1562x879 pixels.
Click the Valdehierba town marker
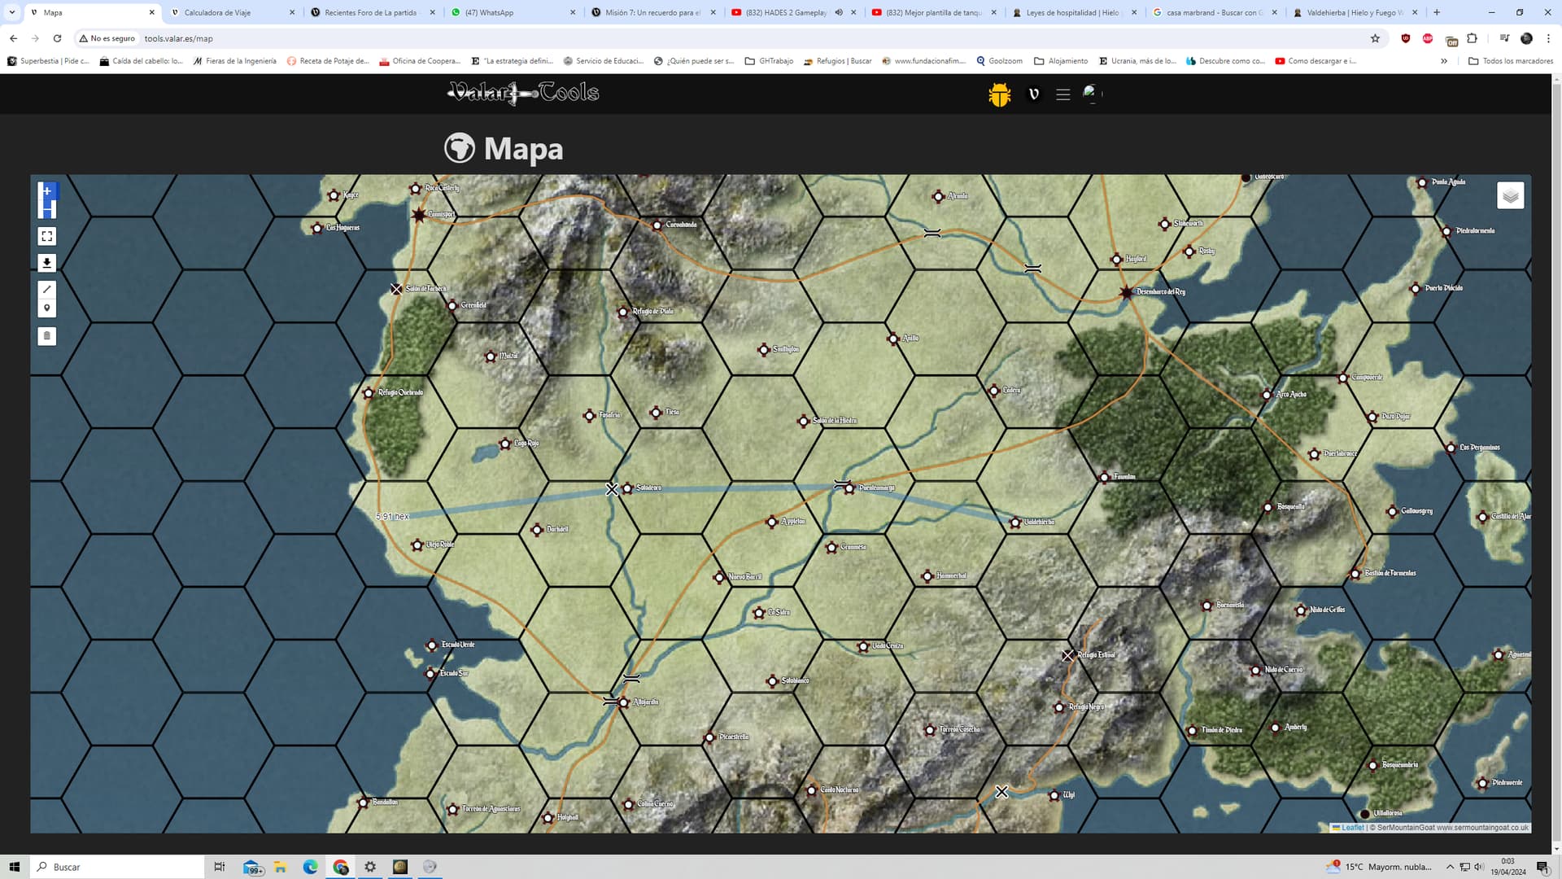(1015, 523)
